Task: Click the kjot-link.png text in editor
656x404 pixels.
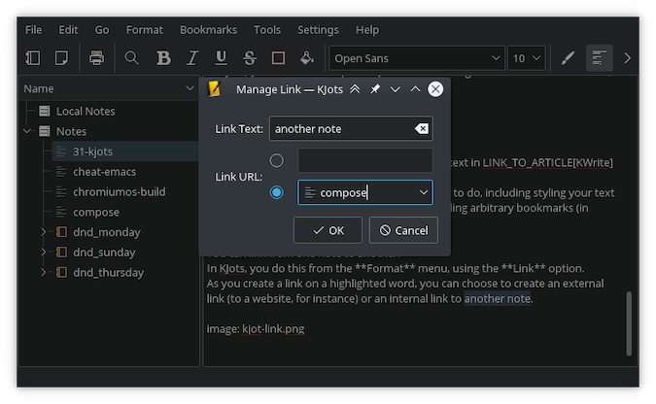Action: (x=273, y=328)
